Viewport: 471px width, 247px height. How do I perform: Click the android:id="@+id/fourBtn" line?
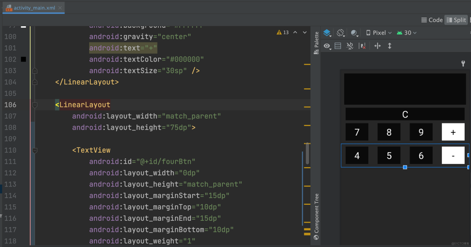(x=142, y=161)
